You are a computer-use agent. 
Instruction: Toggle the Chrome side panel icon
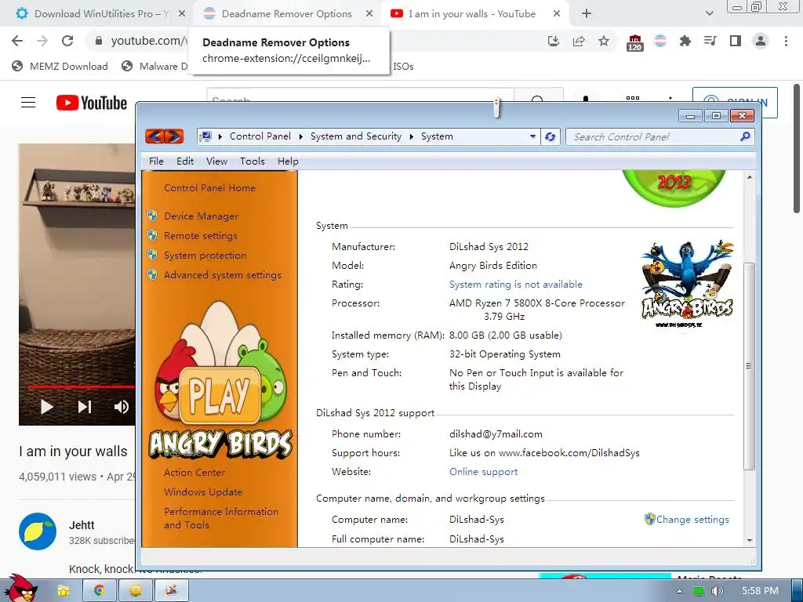[736, 41]
